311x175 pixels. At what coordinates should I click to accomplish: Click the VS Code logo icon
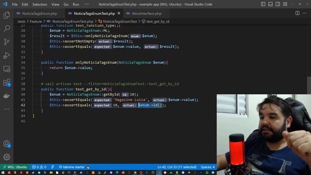tap(5, 4)
